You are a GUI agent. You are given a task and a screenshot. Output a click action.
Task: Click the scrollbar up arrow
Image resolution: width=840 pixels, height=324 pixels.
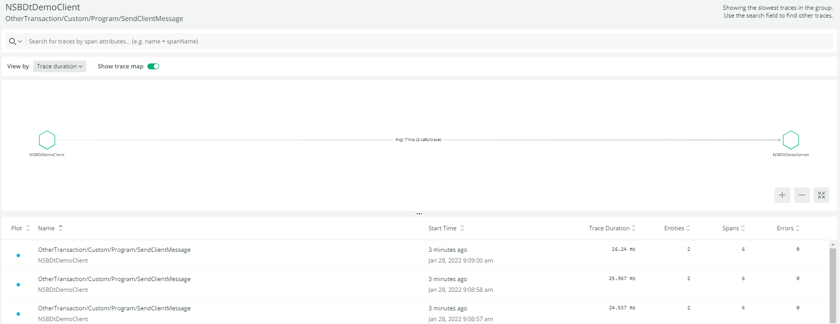(x=833, y=244)
